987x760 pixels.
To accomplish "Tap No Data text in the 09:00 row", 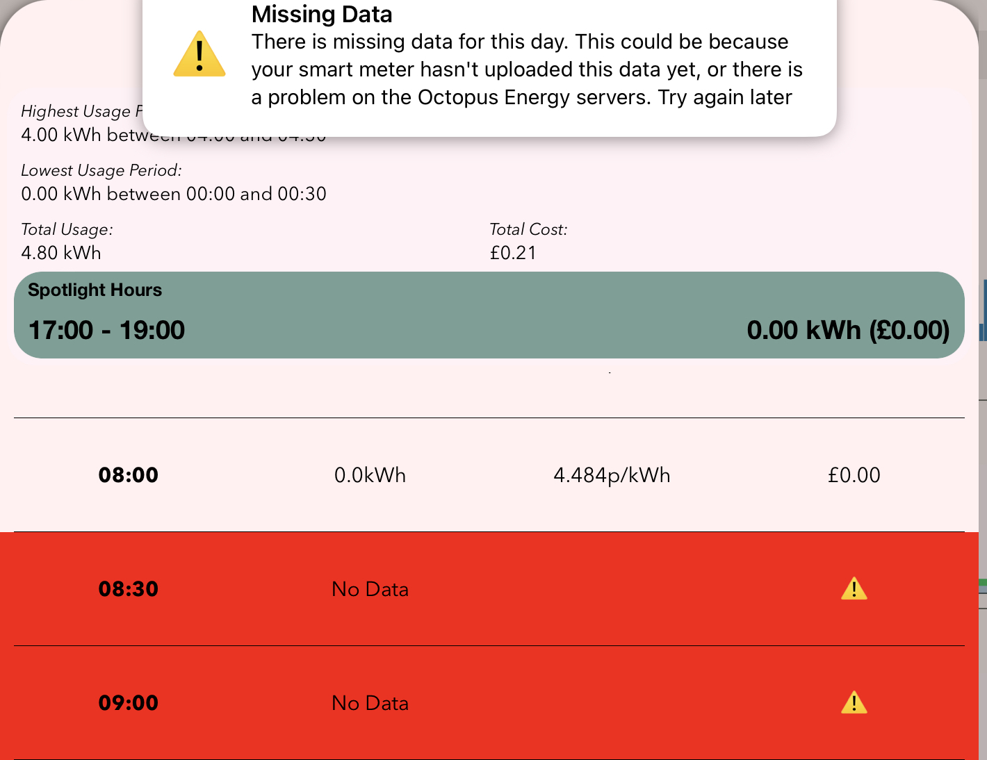I will point(370,703).
